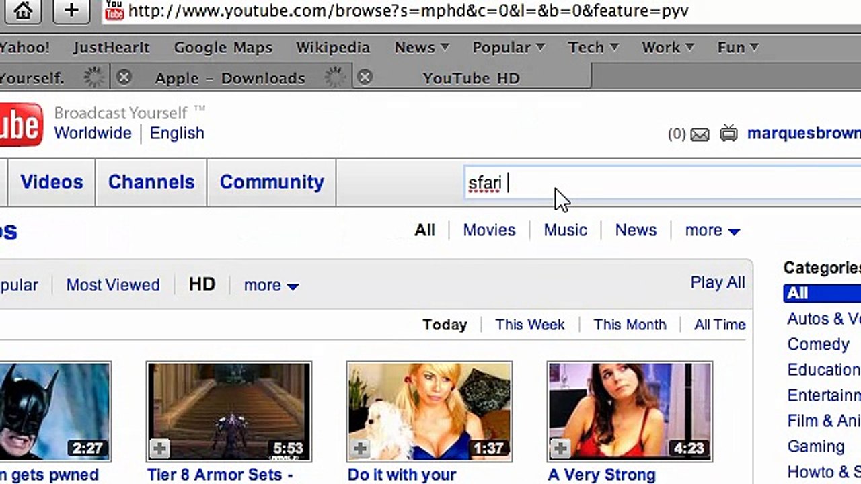Filter videos by News
This screenshot has height=484, width=861.
pos(636,230)
